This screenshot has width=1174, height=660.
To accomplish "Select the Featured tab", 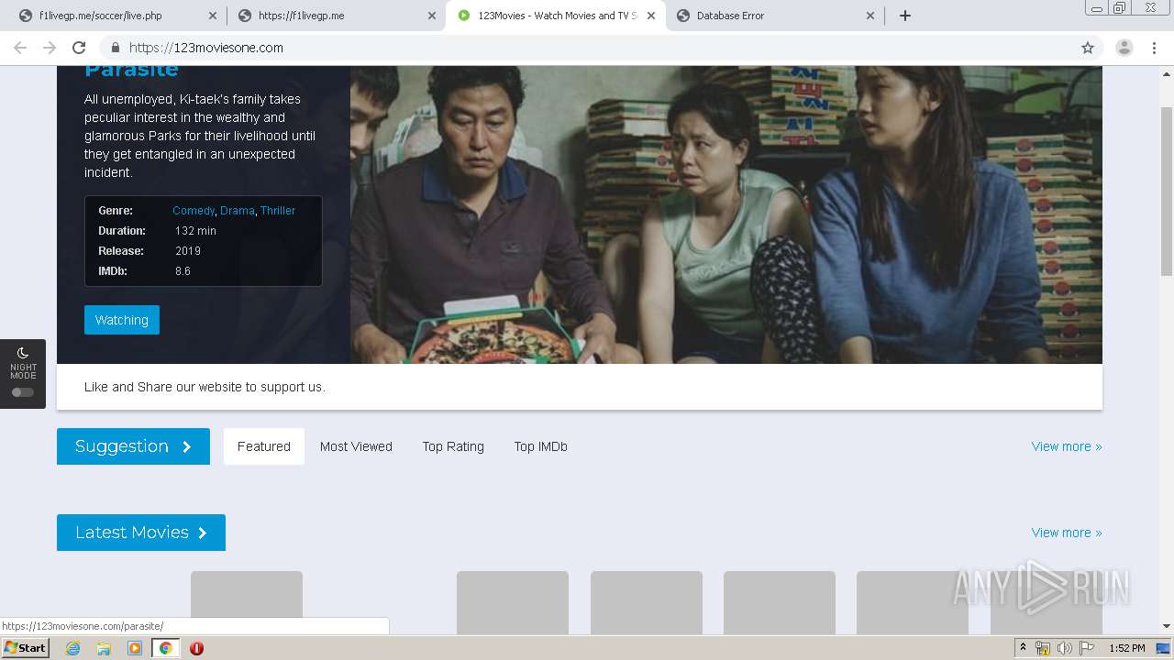I will [x=264, y=446].
